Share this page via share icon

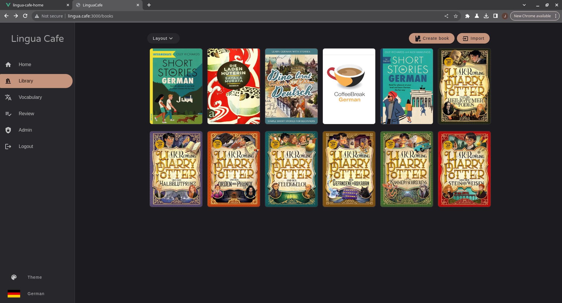(446, 16)
